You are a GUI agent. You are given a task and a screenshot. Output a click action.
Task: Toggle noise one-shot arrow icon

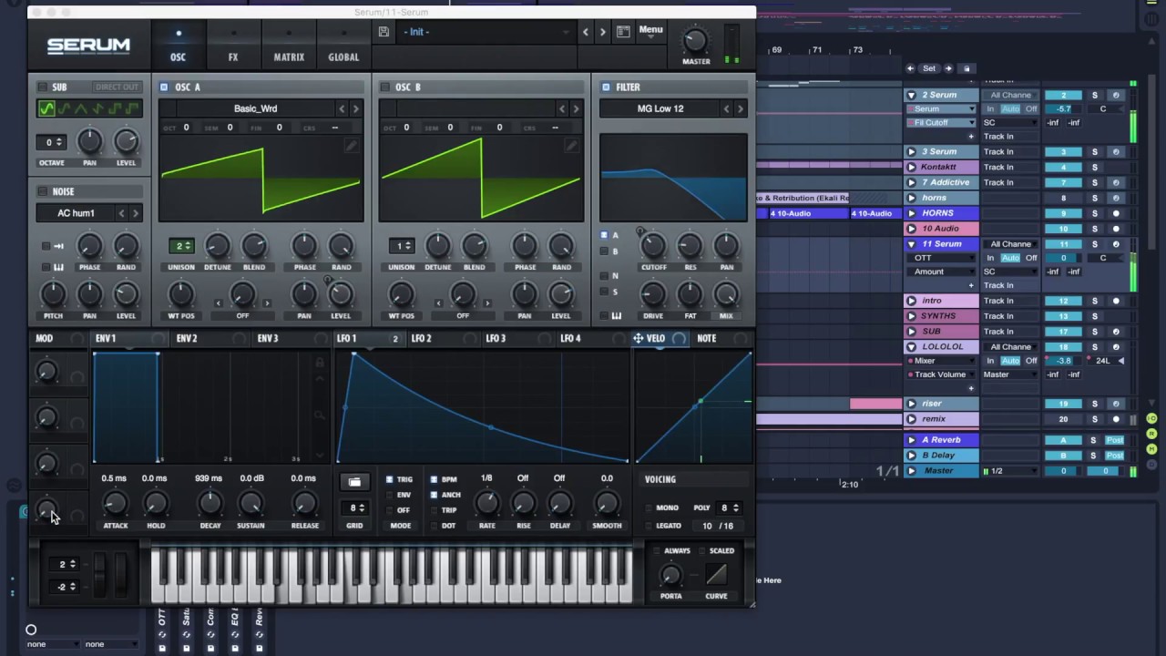[x=58, y=246]
